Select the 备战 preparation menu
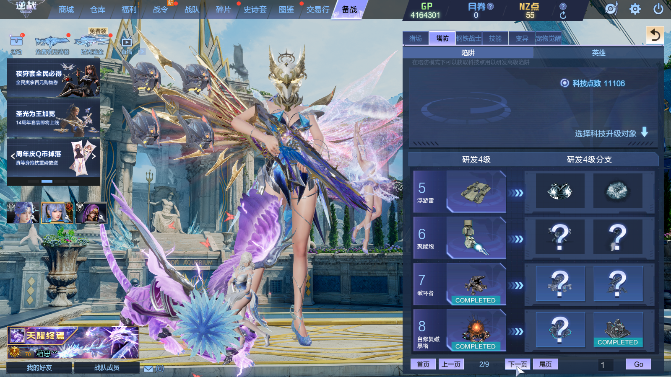Screen dimensions: 671x377 tap(349, 10)
